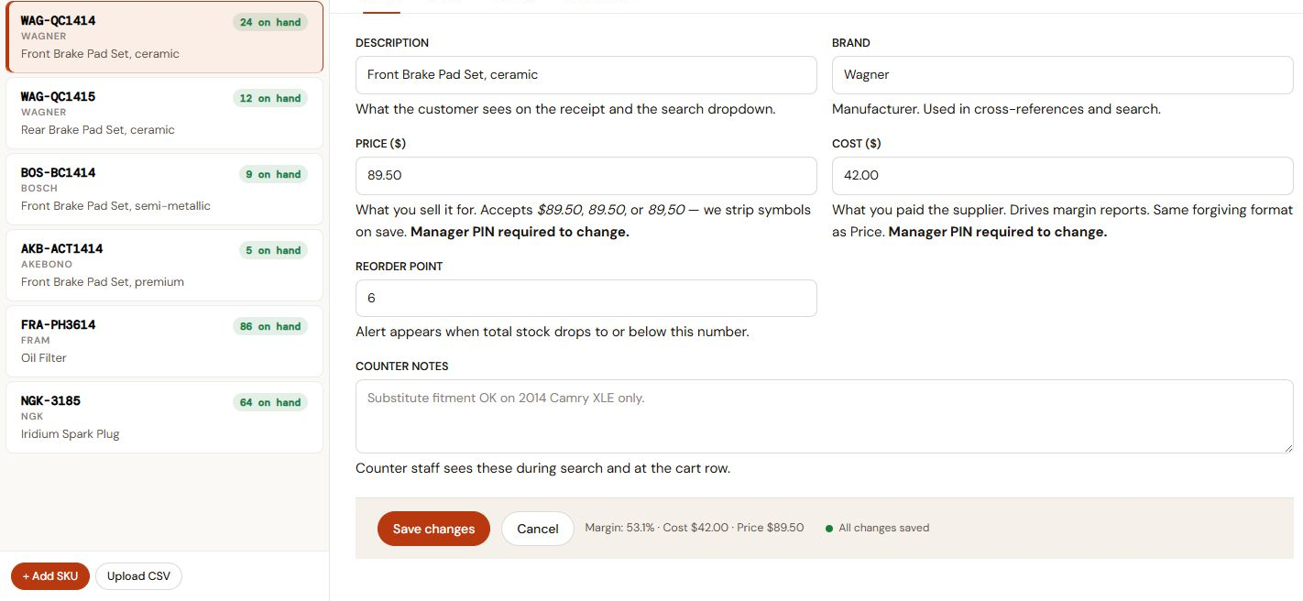The width and height of the screenshot is (1303, 601).
Task: Open the NGK-3185 Iridium Spark Plug card
Action: tap(165, 418)
